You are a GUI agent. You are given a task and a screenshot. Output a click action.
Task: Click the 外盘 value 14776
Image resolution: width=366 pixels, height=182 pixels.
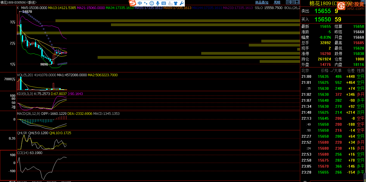(325, 64)
